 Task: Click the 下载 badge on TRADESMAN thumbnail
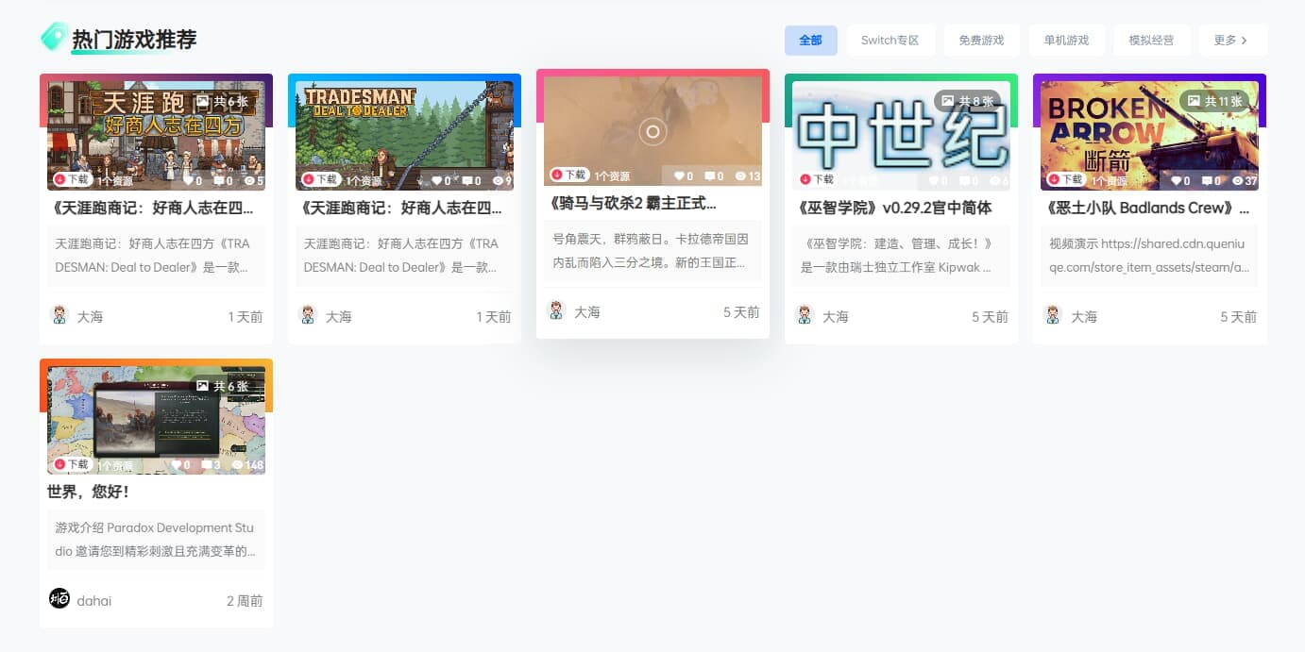tap(320, 179)
